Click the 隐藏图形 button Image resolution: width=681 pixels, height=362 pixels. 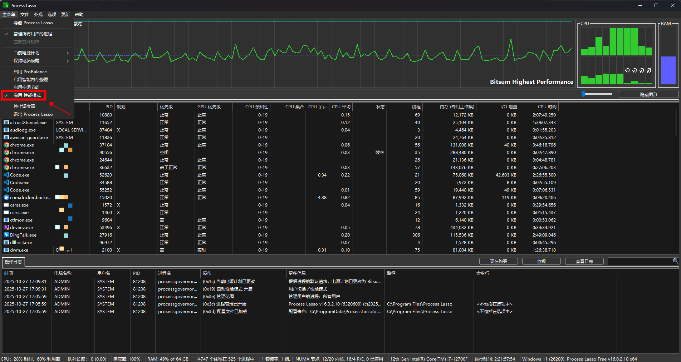pos(648,95)
